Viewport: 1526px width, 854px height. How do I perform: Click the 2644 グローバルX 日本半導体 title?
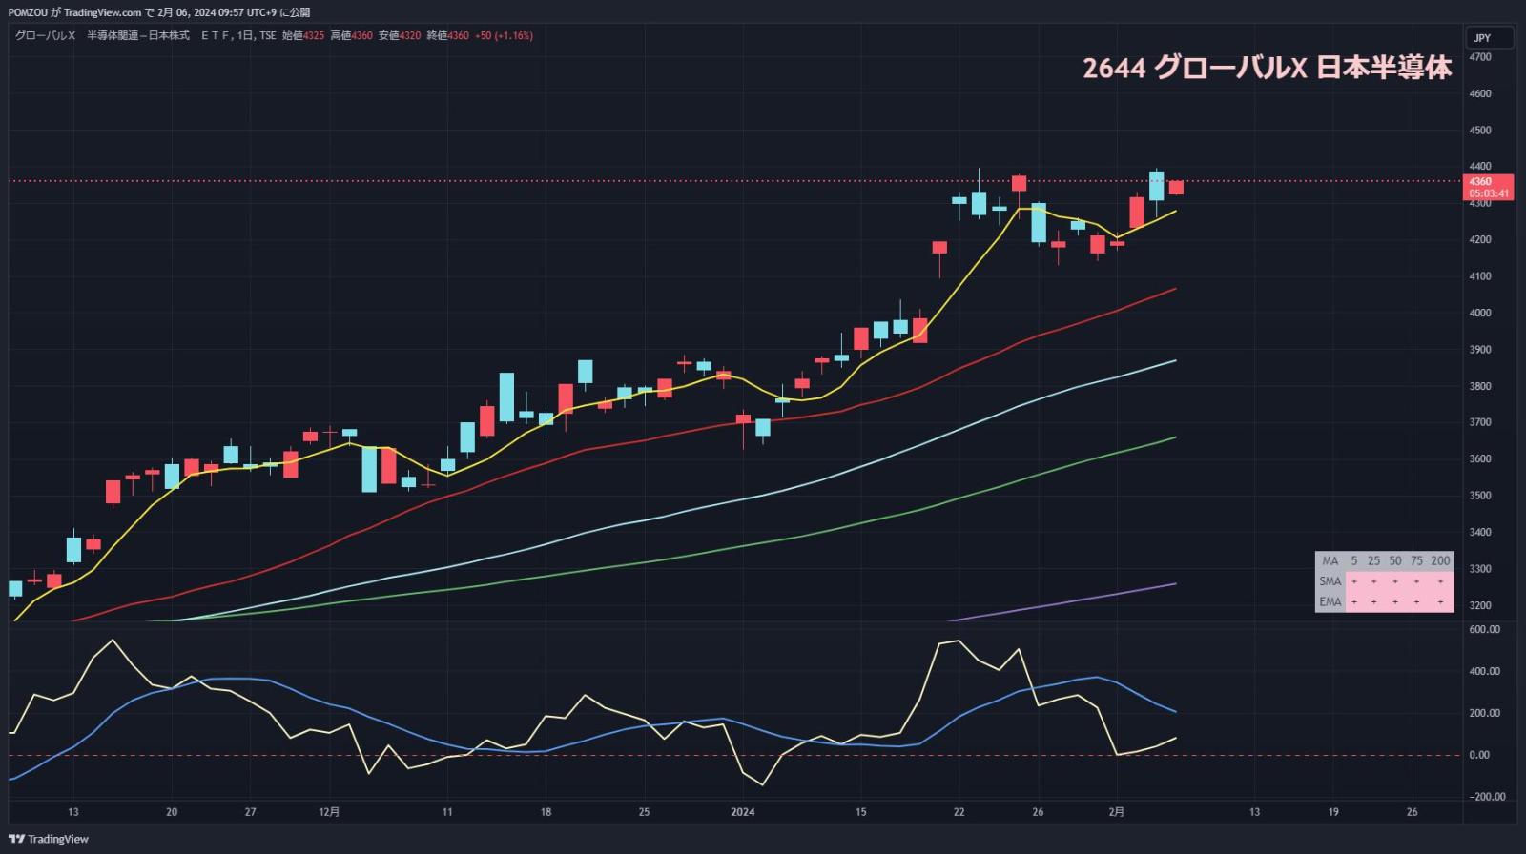pyautogui.click(x=1267, y=68)
